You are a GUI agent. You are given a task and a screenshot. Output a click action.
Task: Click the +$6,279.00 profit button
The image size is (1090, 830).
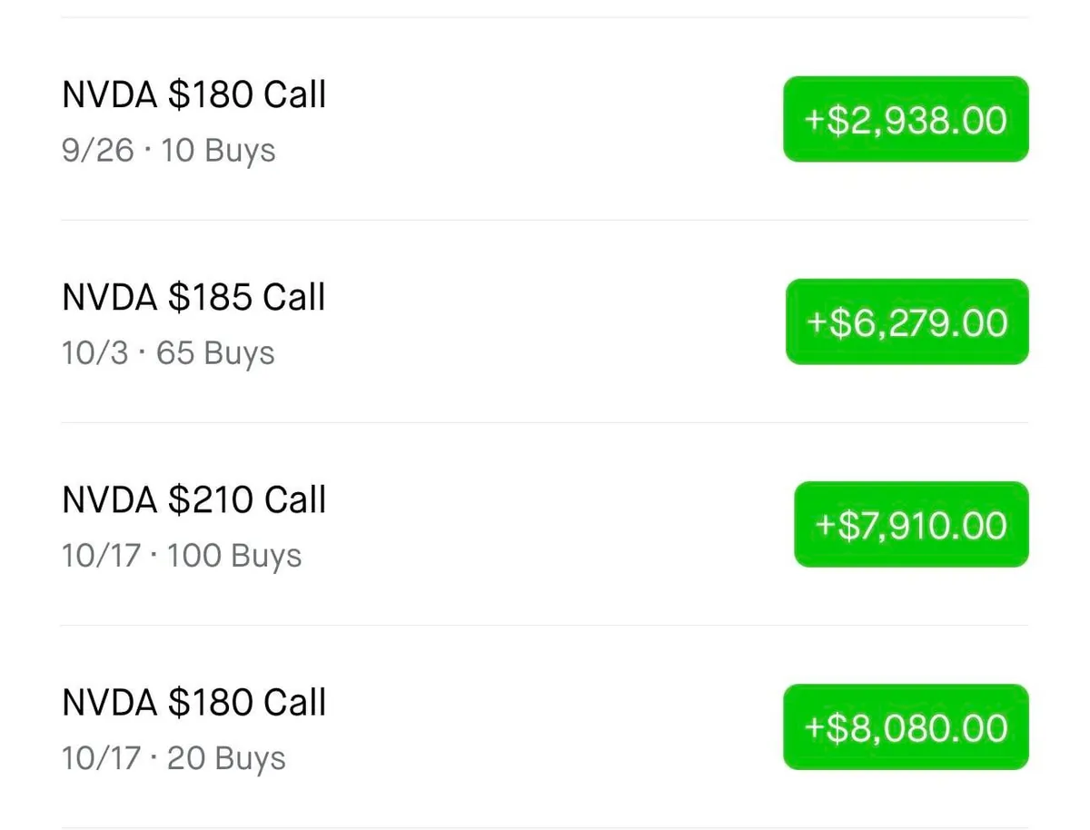(x=906, y=322)
